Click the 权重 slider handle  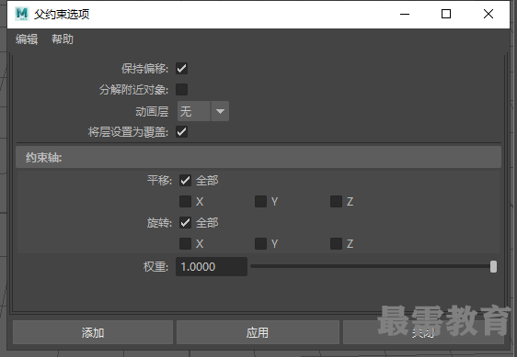(x=493, y=266)
